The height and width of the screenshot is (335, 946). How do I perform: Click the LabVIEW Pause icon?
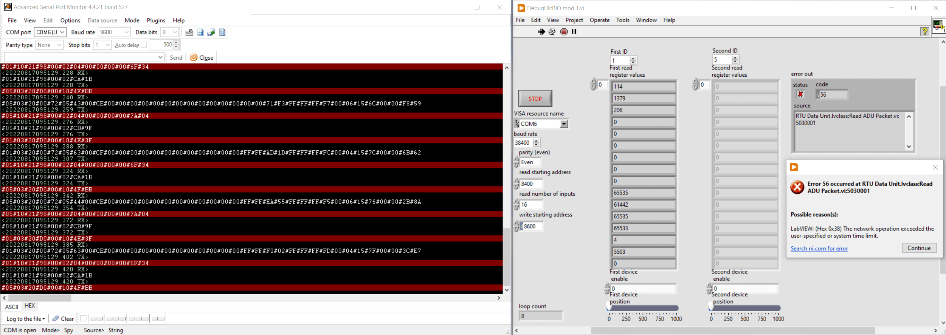[574, 32]
